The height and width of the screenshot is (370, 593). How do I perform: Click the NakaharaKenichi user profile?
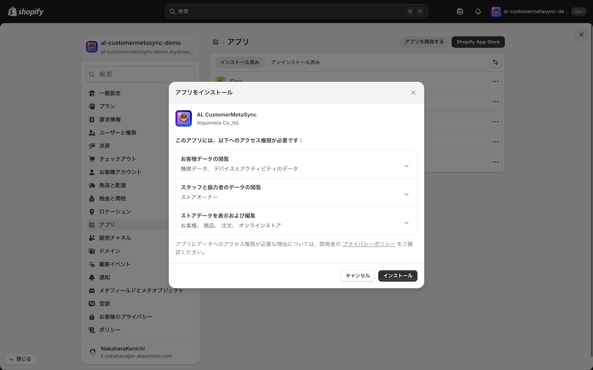pos(140,352)
